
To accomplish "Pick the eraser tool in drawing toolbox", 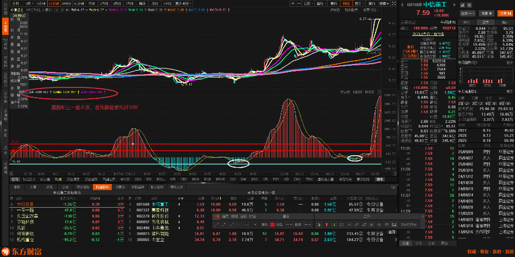I will 364,225.
